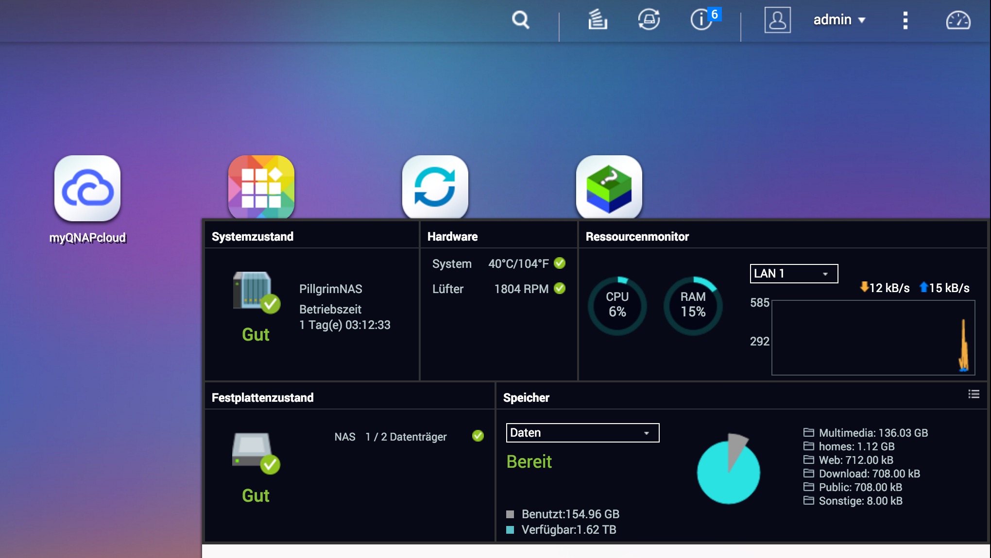Launch the blue sync arrows app
The width and height of the screenshot is (991, 558).
click(435, 187)
